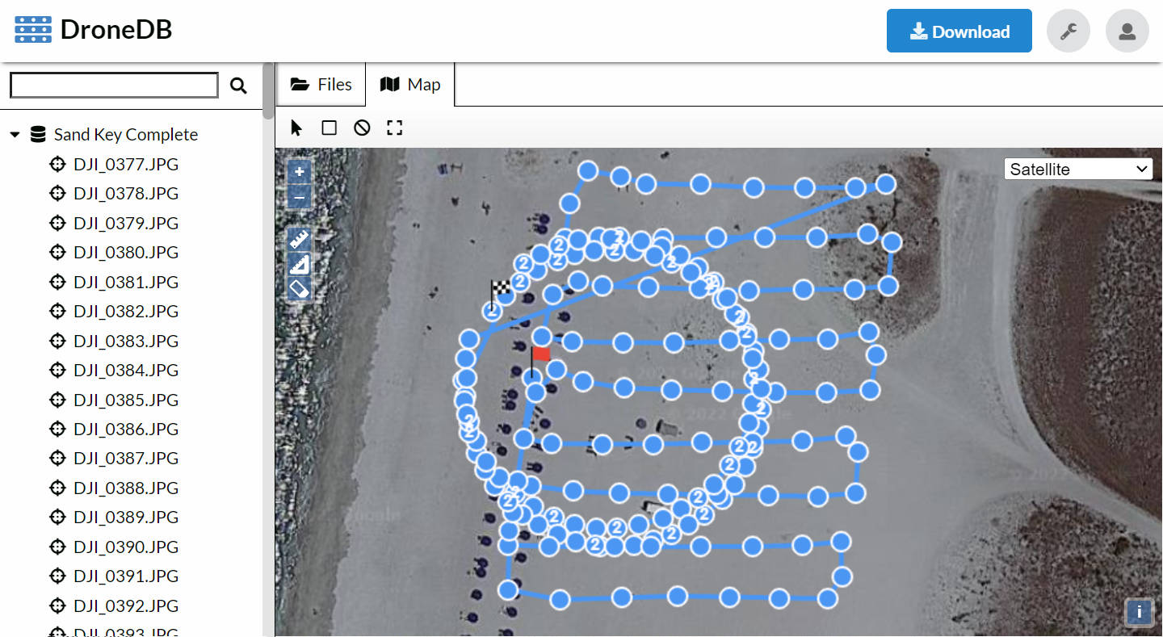
Task: Switch to the Files tab
Action: pos(321,85)
